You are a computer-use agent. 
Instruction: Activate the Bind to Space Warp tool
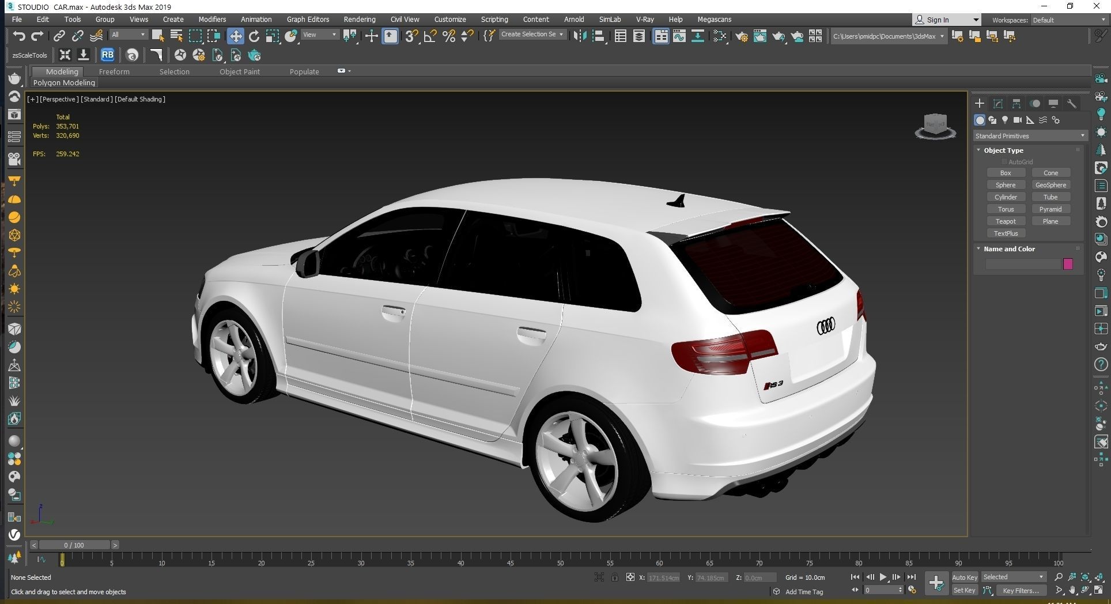[96, 36]
